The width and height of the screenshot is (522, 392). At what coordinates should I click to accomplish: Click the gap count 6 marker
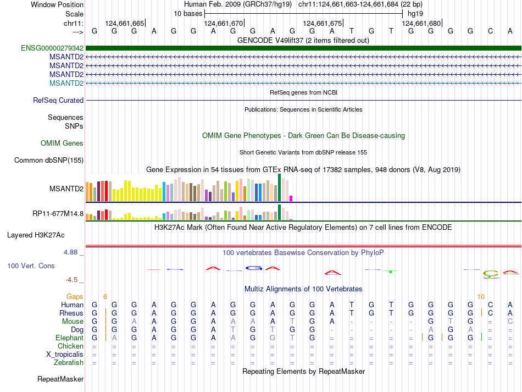(105, 296)
